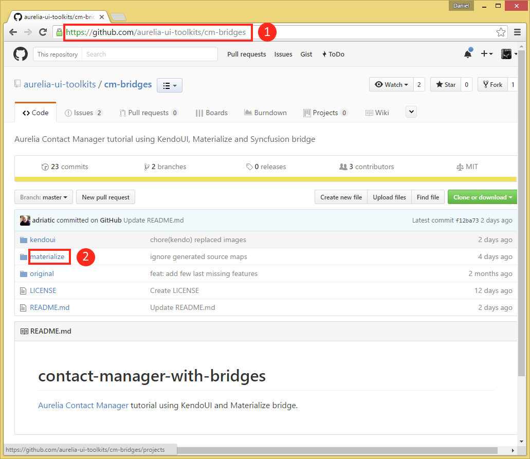Open the Burndown tab
Image resolution: width=530 pixels, height=459 pixels.
[265, 113]
